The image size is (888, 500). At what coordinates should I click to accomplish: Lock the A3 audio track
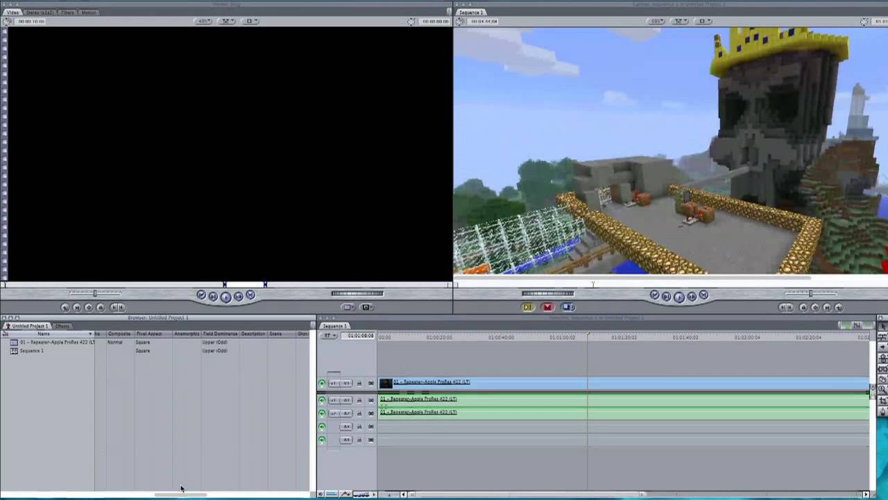[359, 426]
